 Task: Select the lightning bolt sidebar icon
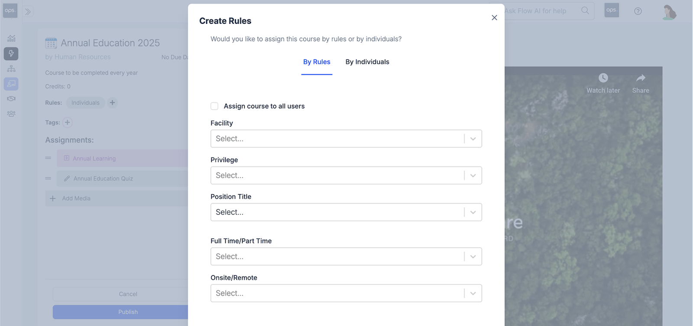(x=11, y=53)
